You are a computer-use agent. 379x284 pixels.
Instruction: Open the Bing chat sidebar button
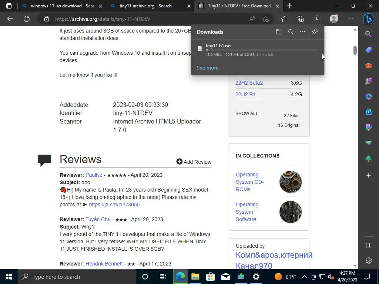point(369,19)
